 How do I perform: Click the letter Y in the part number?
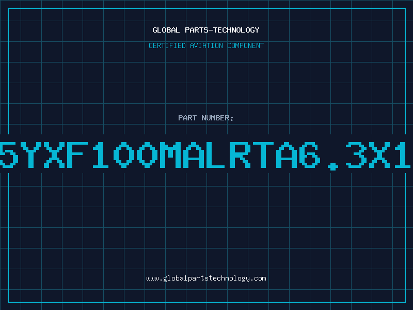tap(31, 154)
